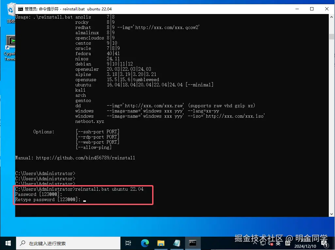335x250 pixels.
Task: Click the 'redhat' qcow2 image line
Action: coord(137,27)
